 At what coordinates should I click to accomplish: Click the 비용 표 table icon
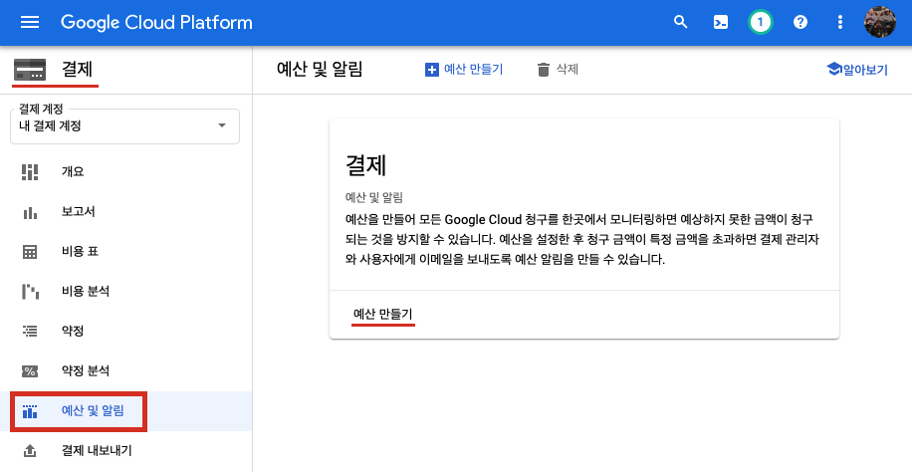tap(30, 252)
